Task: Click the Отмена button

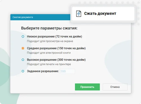Action: (x=115, y=87)
